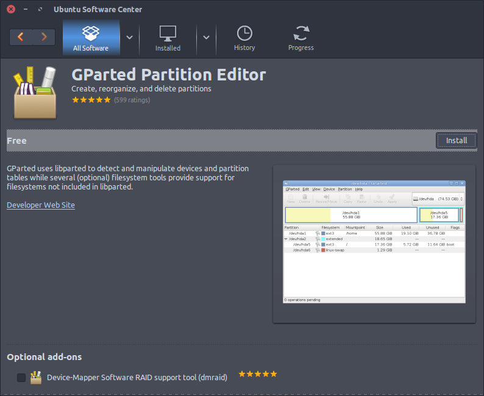Expand the All Software dropdown arrow
This screenshot has width=484, height=396.
tap(130, 37)
